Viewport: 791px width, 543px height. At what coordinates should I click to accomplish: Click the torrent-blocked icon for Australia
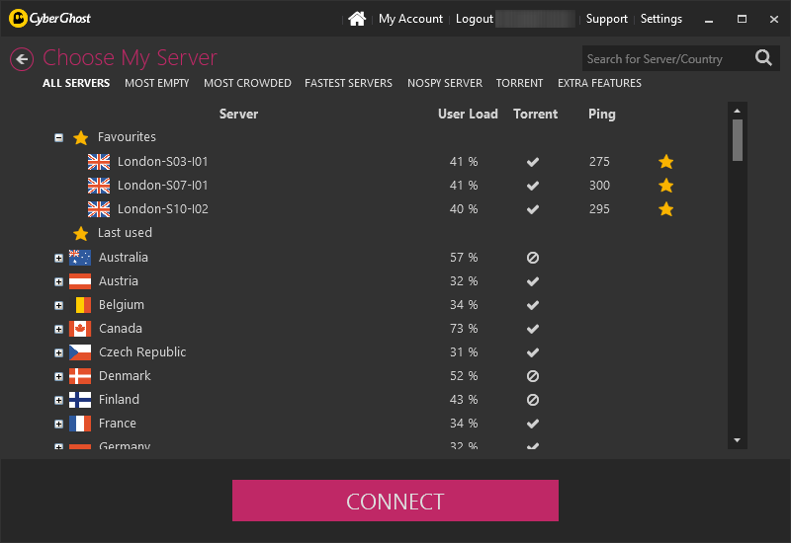533,258
